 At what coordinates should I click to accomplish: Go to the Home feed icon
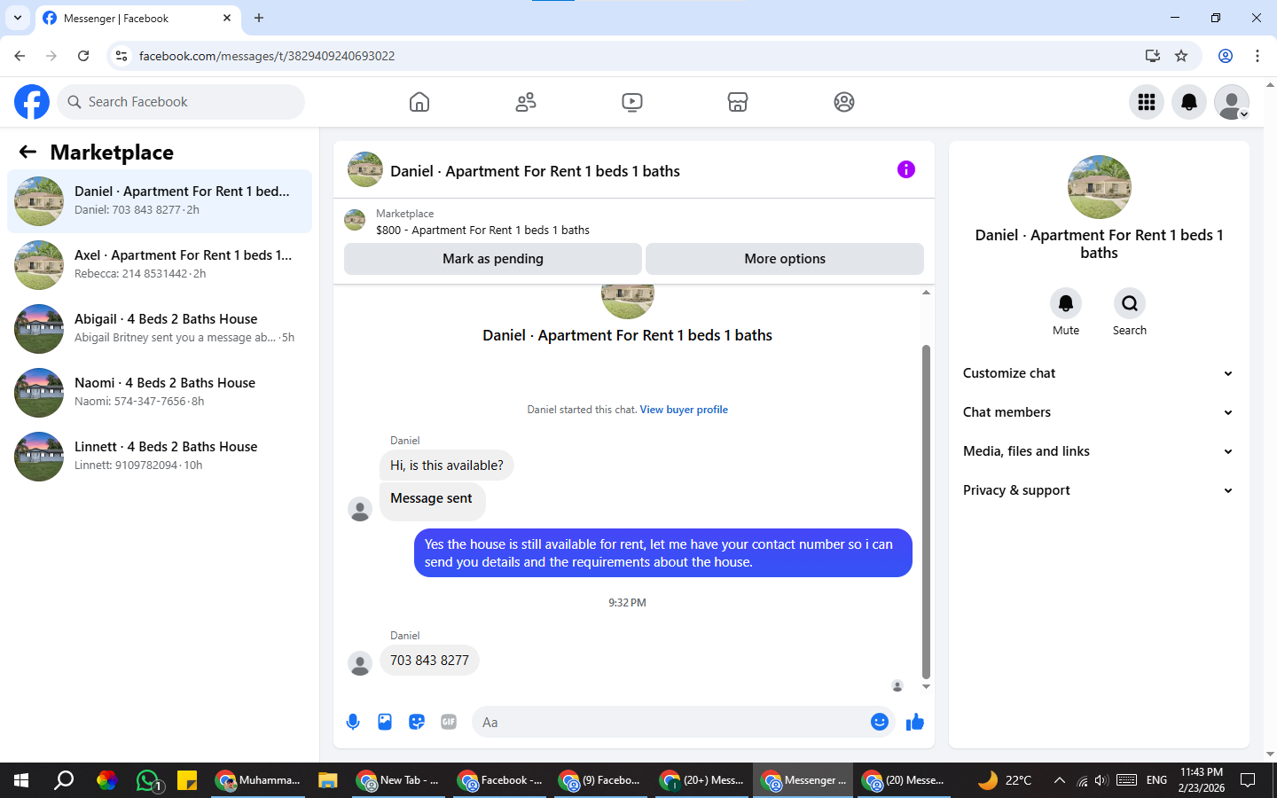click(419, 102)
